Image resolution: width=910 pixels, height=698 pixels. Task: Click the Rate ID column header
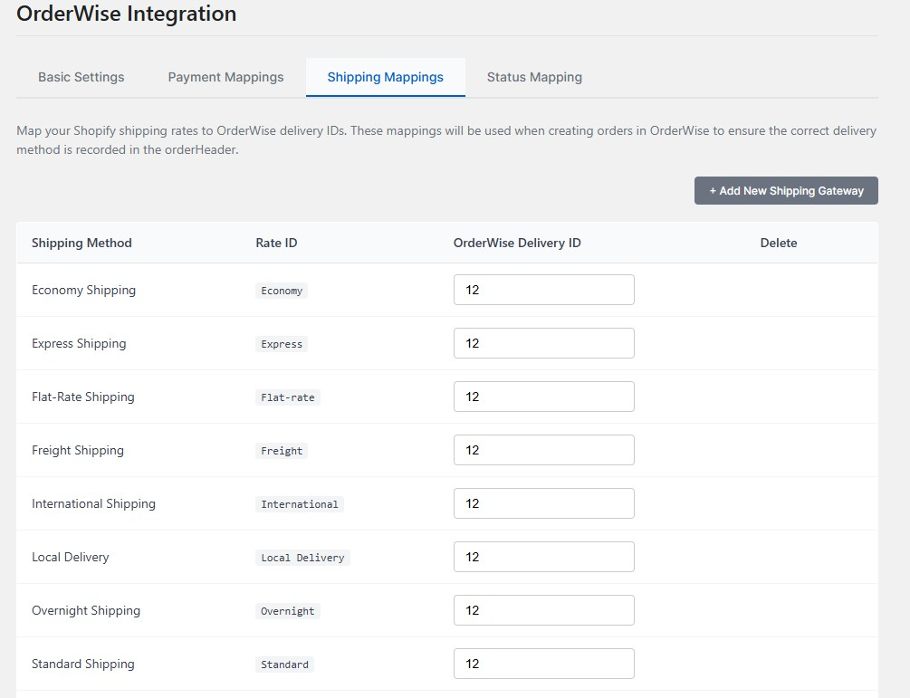(276, 244)
